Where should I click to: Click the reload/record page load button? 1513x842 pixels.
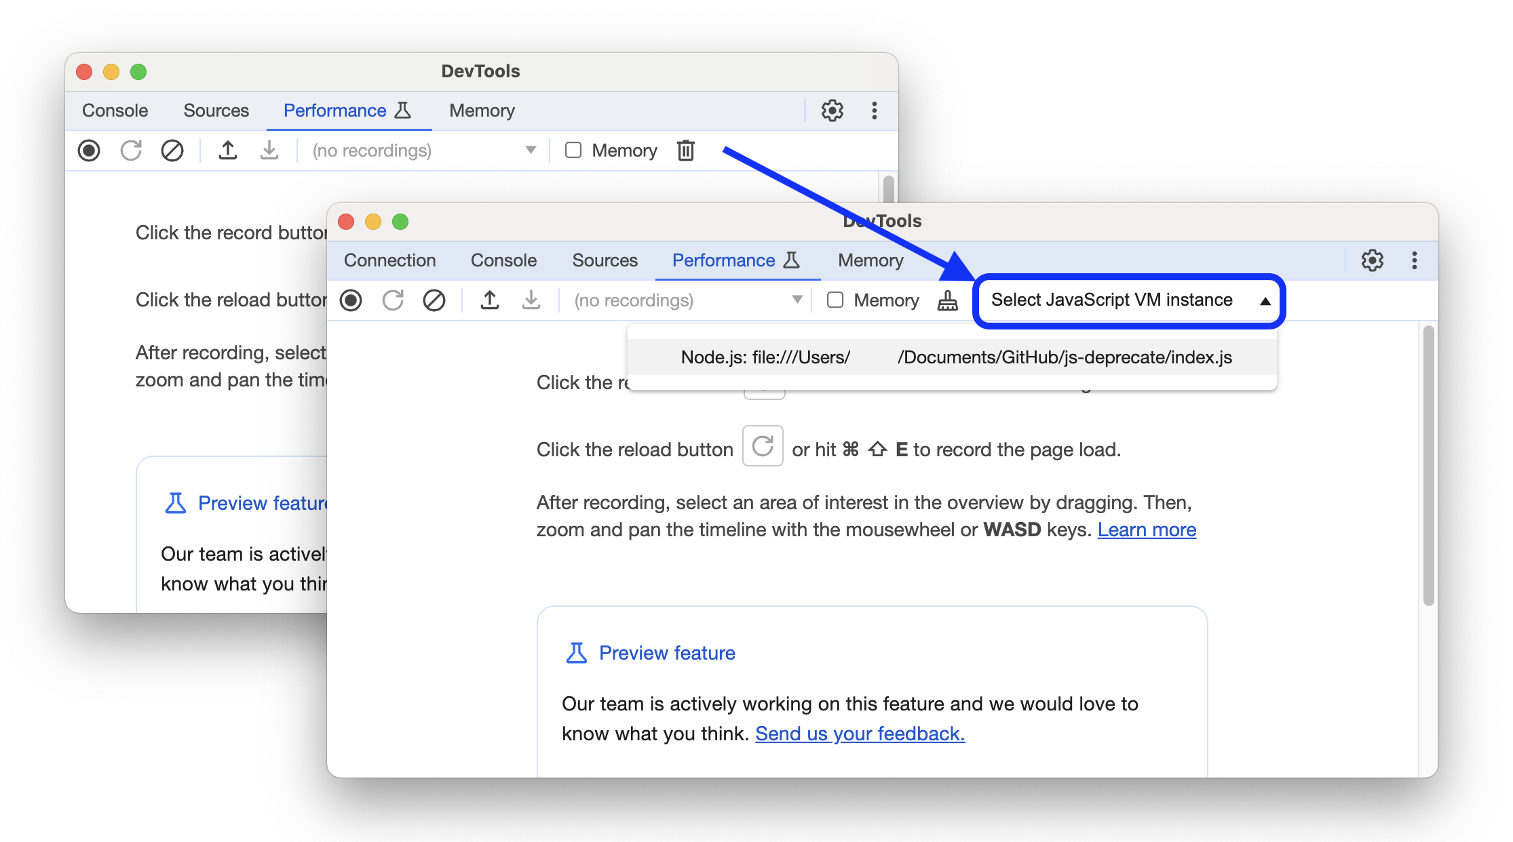392,301
